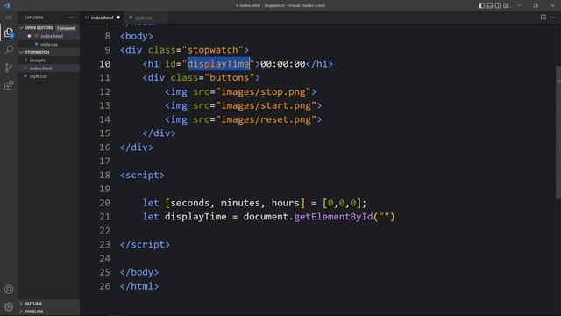Open the Extensions view
This screenshot has width=561, height=316.
point(9,85)
